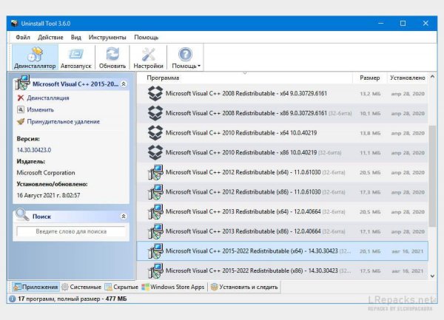This screenshot has width=444, height=320.
Task: Click the version value 14.30.30423.0
Action: point(34,150)
